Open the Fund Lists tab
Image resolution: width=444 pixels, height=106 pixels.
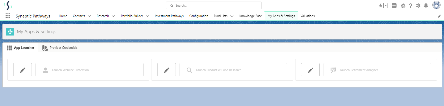tap(221, 16)
